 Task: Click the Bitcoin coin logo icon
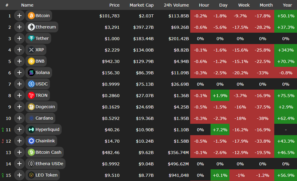31,16
